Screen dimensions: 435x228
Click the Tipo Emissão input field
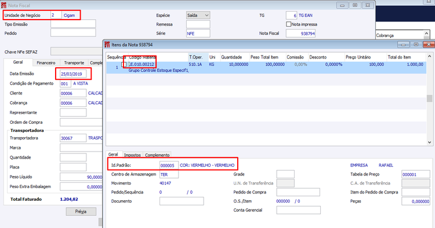tap(73, 24)
